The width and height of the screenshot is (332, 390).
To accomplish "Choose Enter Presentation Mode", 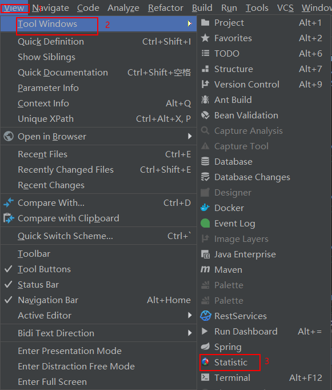I will (x=99, y=351).
